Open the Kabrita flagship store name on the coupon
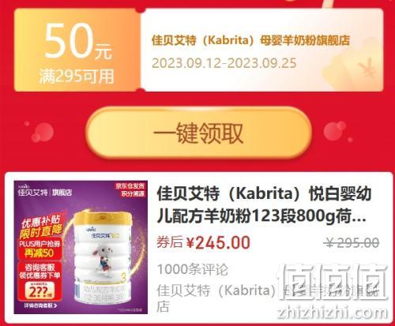The width and height of the screenshot is (395, 326). (250, 40)
